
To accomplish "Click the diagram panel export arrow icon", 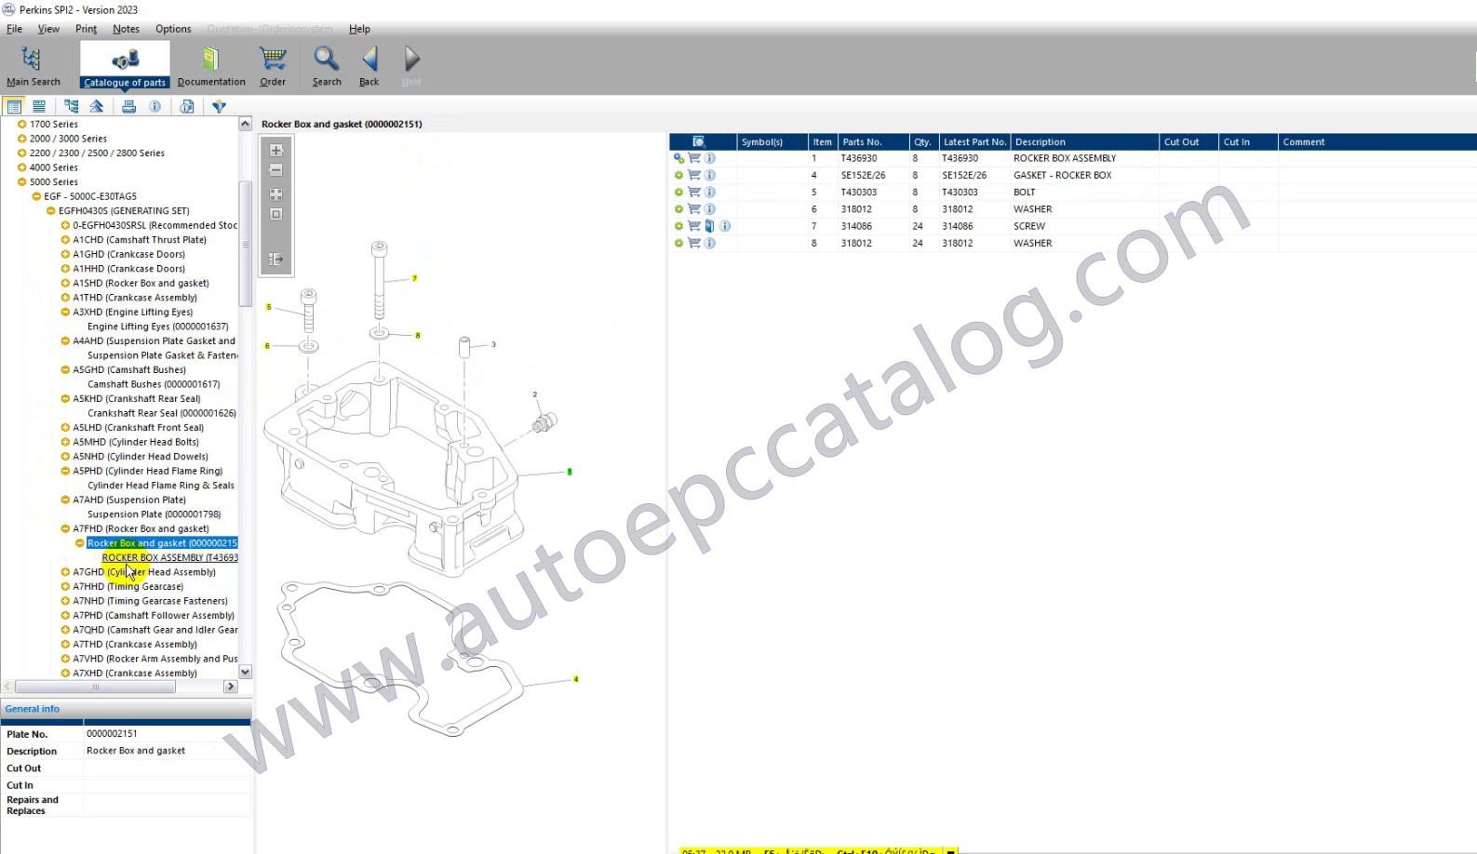I will pos(275,260).
